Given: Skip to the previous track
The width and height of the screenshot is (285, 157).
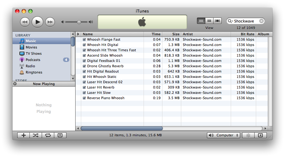Looking at the screenshot, I should (x=25, y=22).
